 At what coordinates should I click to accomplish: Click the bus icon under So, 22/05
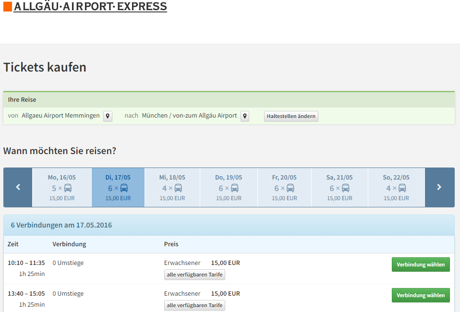(402, 188)
